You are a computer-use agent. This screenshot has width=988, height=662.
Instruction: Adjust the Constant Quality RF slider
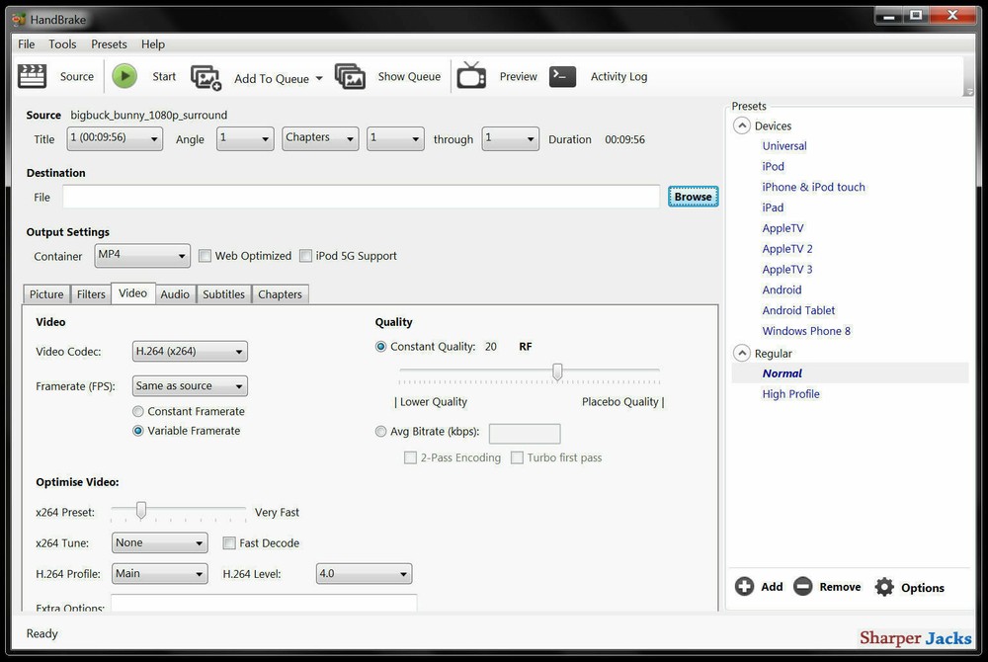tap(557, 372)
